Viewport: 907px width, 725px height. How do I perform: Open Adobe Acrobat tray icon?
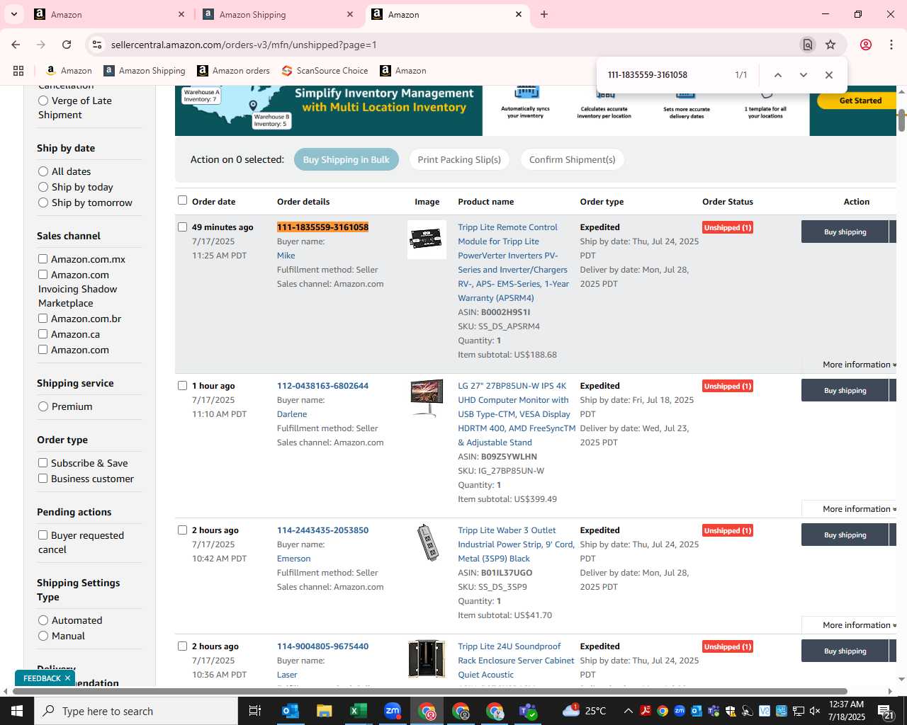[x=646, y=711]
